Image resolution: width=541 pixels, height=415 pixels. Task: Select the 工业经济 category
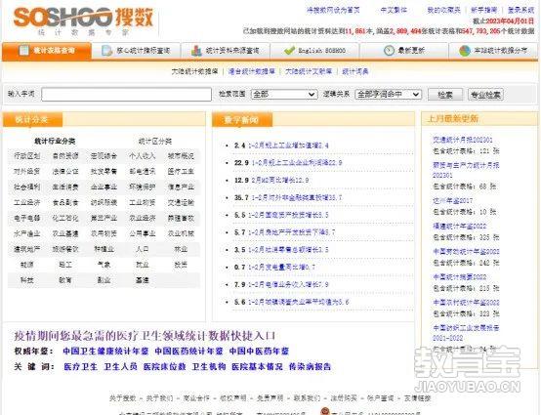click(27, 202)
